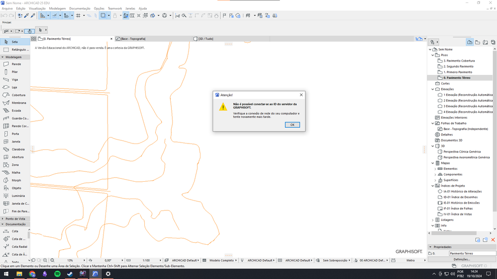Collapse the Folhas de Trabalho node
The image size is (497, 279).
click(x=433, y=124)
